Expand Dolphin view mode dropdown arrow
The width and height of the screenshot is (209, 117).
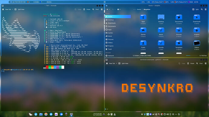coord(120,9)
